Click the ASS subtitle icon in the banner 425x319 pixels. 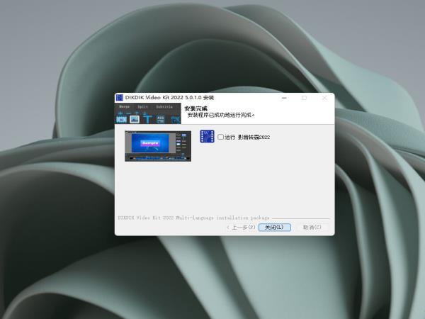[x=161, y=118]
